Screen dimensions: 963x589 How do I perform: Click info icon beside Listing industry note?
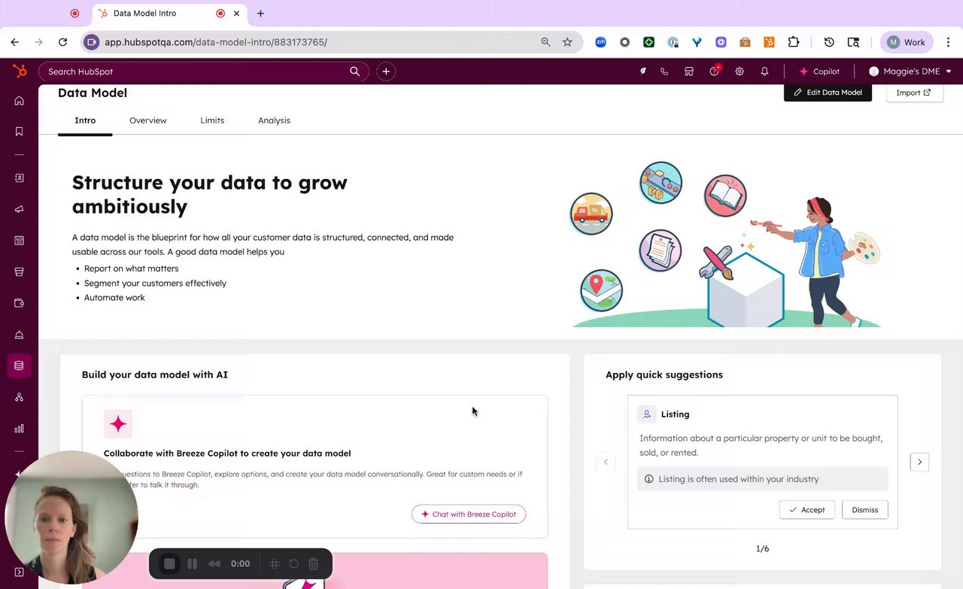tap(649, 479)
